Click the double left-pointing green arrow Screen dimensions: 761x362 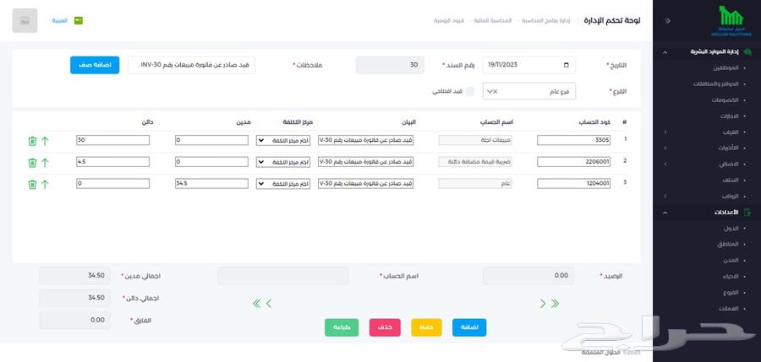point(257,304)
